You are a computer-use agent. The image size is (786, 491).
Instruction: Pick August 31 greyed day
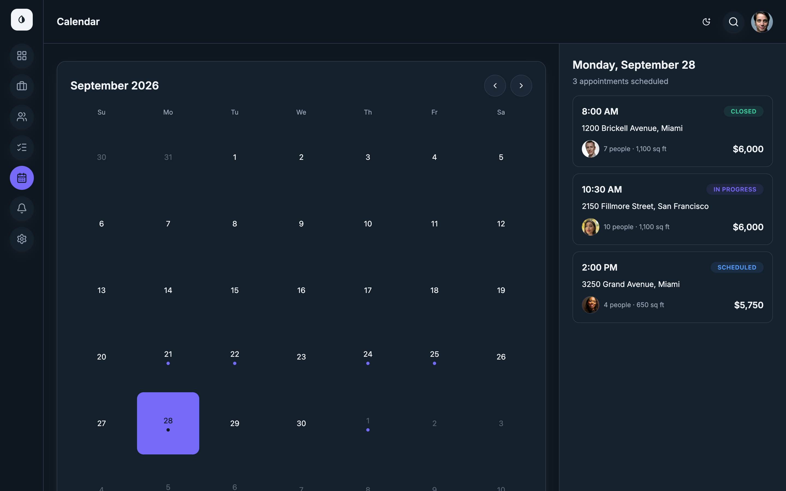(168, 157)
